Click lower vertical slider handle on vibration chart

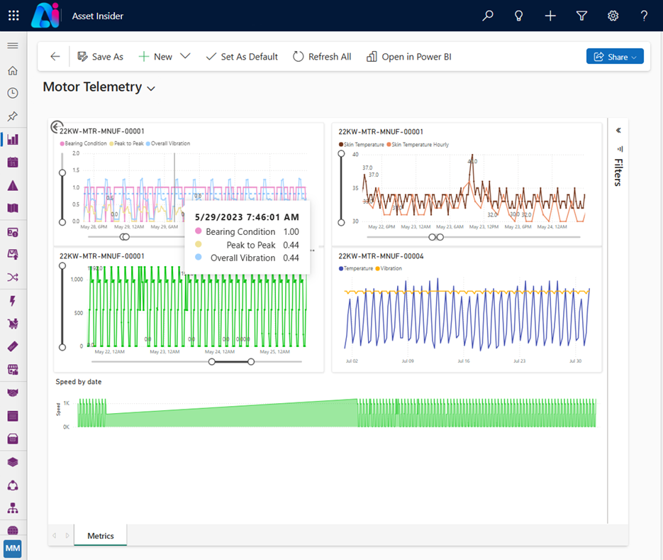62,222
